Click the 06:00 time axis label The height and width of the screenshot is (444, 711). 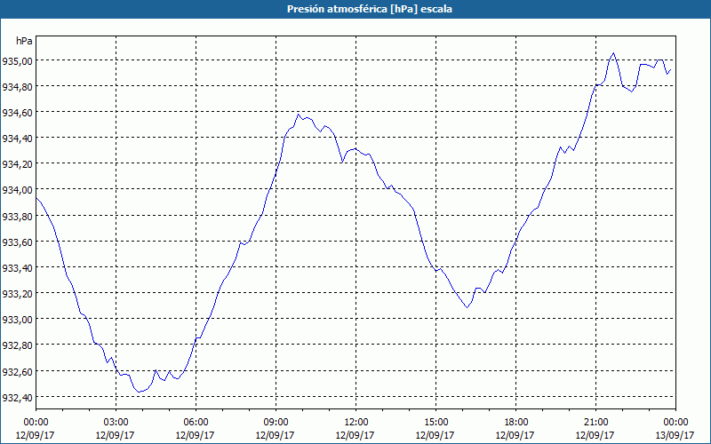(x=196, y=422)
